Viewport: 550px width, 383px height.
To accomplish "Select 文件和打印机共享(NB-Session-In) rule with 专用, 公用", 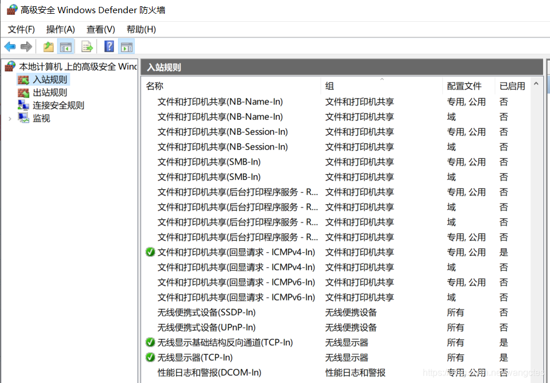I will 223,132.
